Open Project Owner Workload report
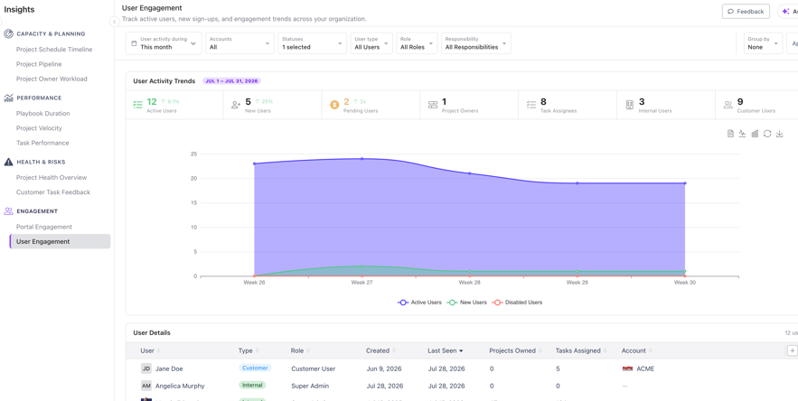 (52, 79)
